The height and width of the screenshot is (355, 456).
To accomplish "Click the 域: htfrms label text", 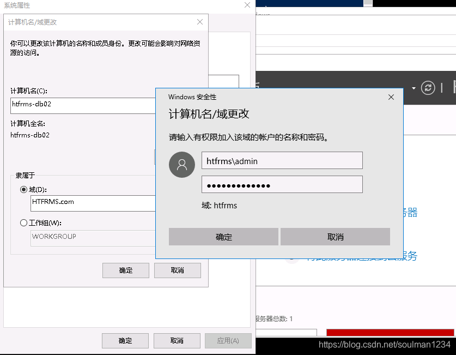I will pyautogui.click(x=219, y=206).
